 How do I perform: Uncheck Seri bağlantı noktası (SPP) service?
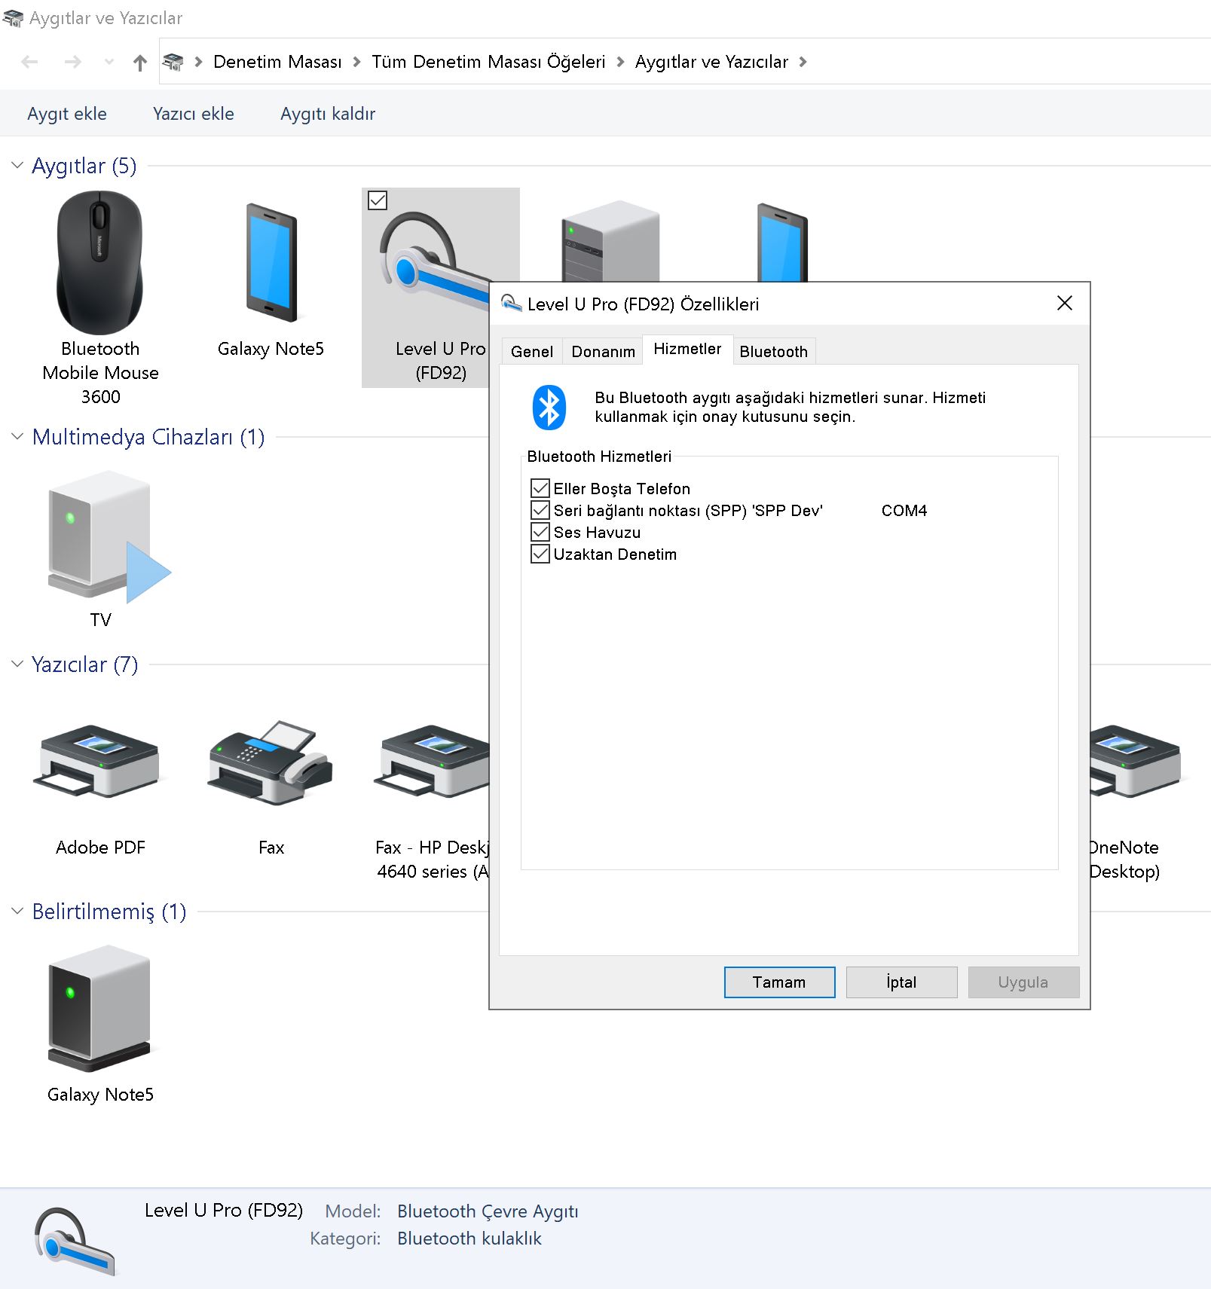(x=540, y=510)
